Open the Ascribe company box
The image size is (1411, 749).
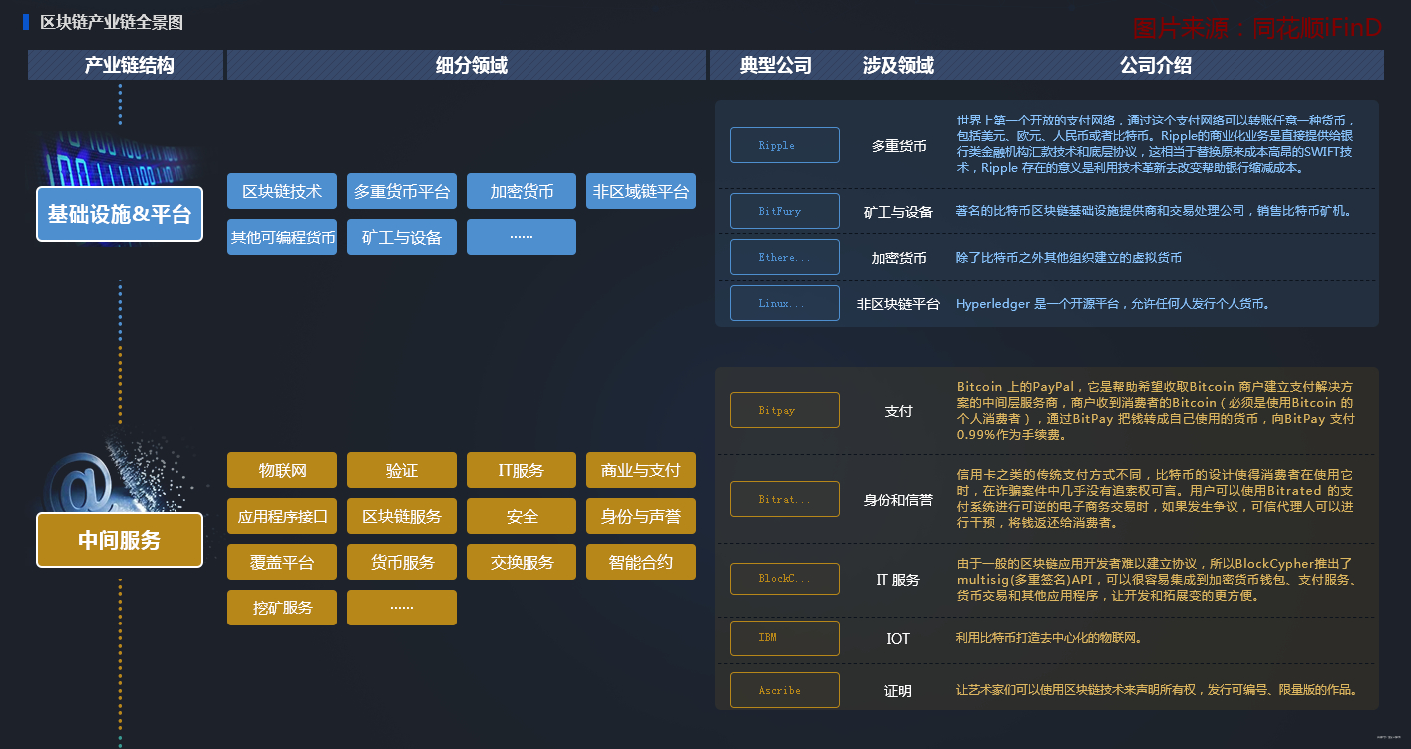pyautogui.click(x=785, y=690)
